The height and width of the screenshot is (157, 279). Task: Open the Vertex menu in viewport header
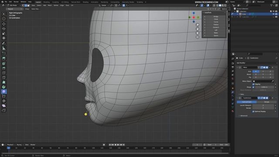pos(56,6)
